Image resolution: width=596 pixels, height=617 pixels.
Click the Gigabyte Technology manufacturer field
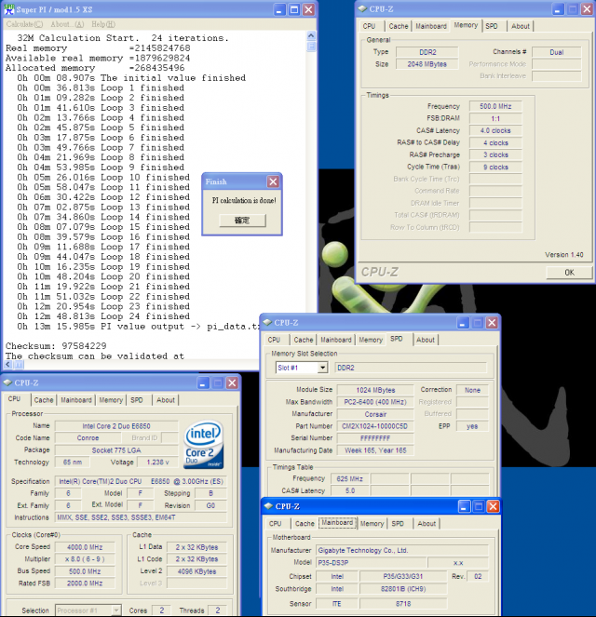coord(402,550)
